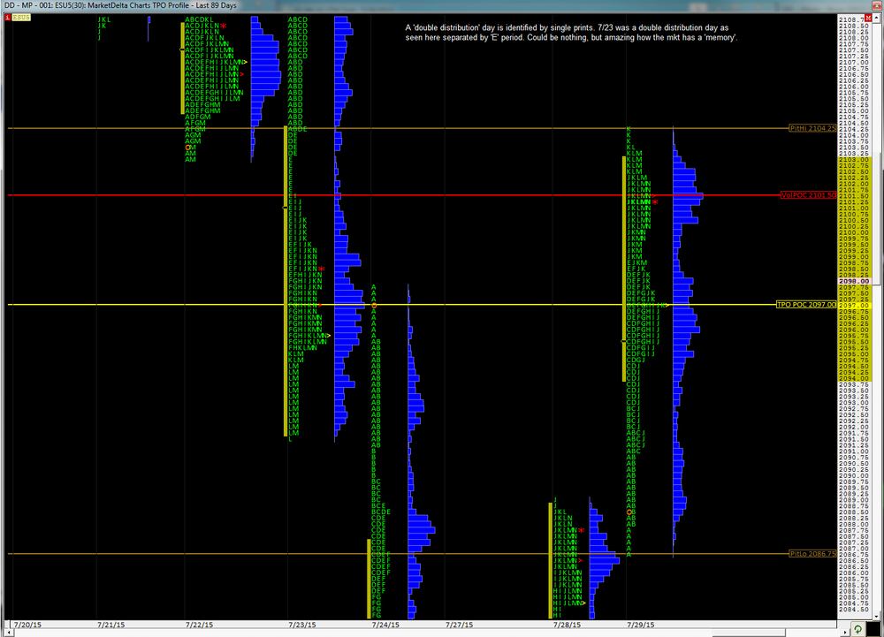The height and width of the screenshot is (637, 884).
Task: Click the 2084.50 price on axis
Action: click(854, 610)
